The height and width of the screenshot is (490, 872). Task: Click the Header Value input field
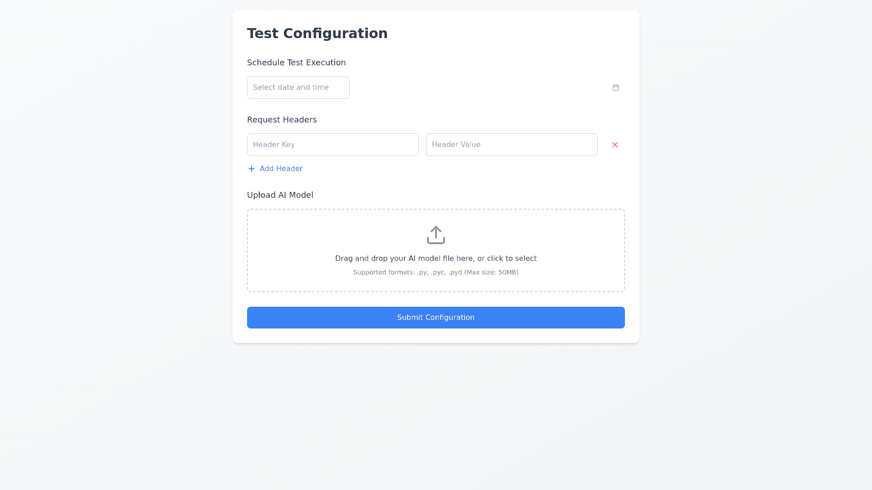(511, 145)
